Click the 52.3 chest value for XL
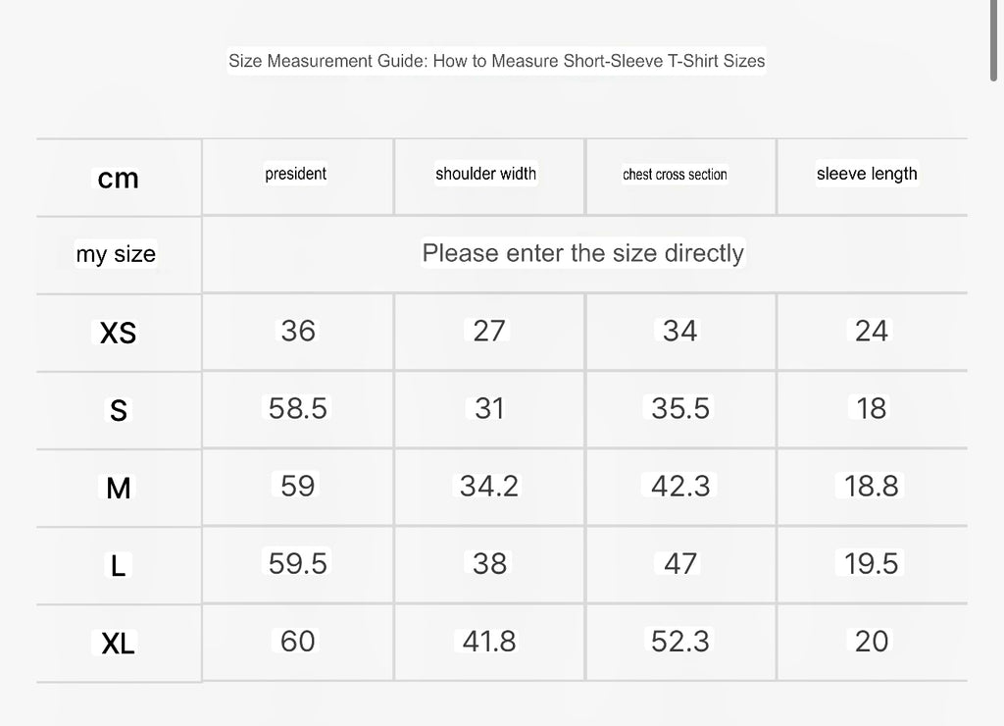This screenshot has height=726, width=1004. point(680,642)
